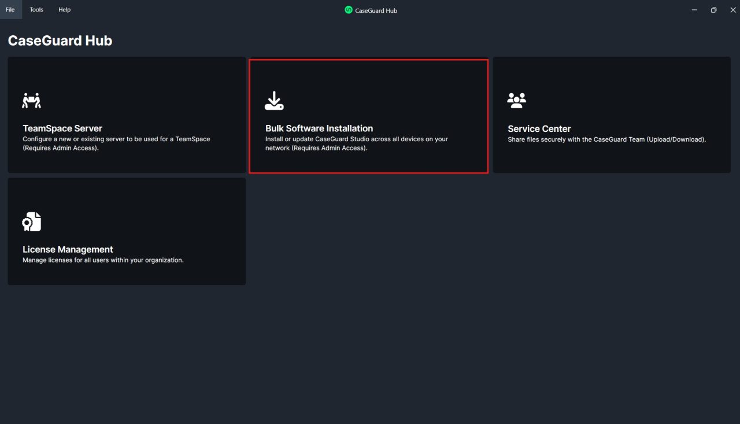The height and width of the screenshot is (424, 740).
Task: Open the Service Center title
Action: [x=539, y=129]
